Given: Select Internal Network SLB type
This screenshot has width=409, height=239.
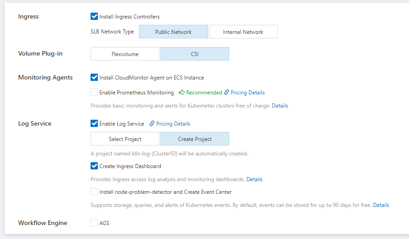Looking at the screenshot, I should coord(243,32).
